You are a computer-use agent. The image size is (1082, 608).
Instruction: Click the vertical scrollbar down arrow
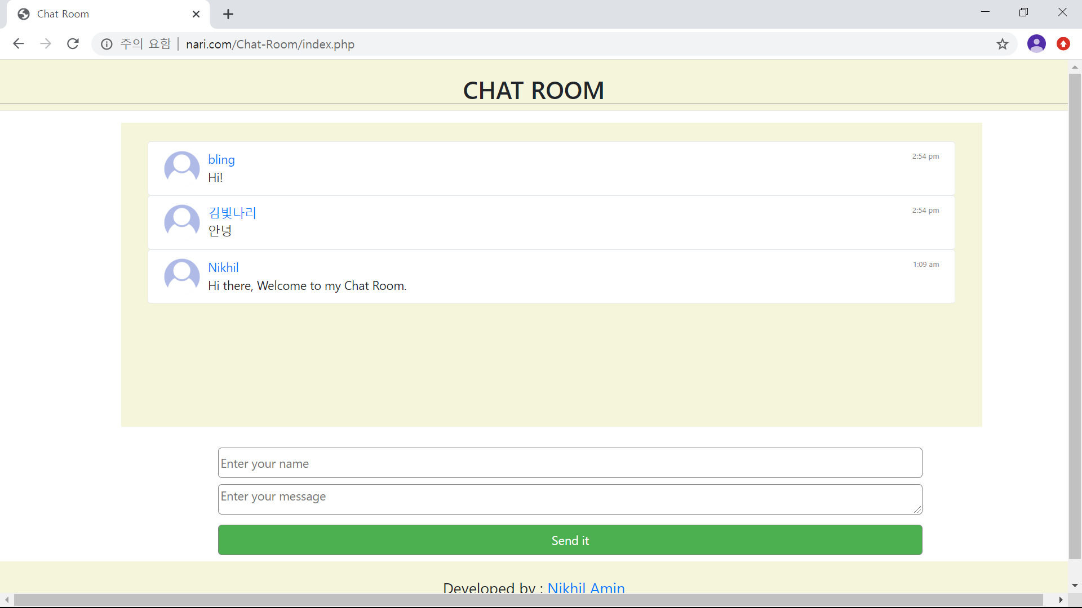tap(1075, 585)
